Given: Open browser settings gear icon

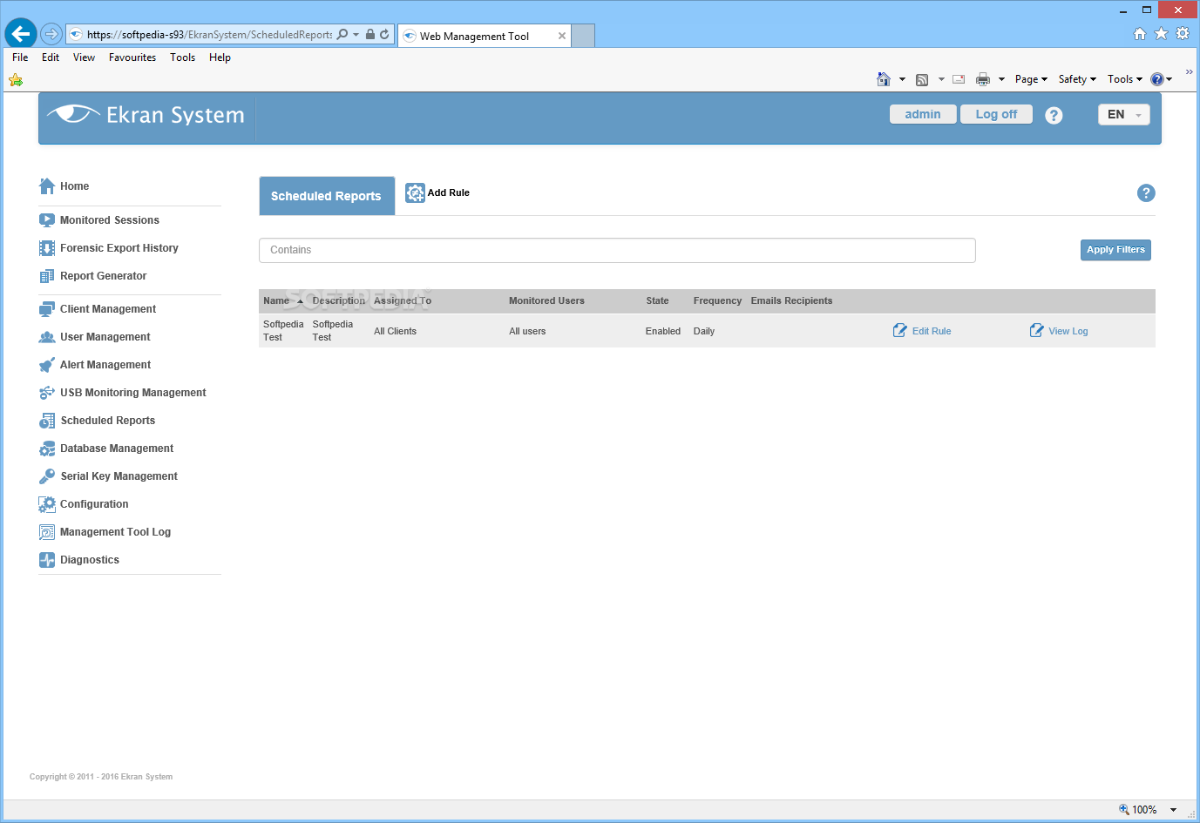Looking at the screenshot, I should point(1183,33).
